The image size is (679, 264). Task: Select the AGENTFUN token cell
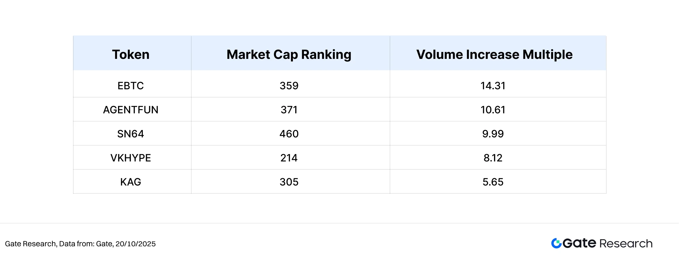(131, 110)
